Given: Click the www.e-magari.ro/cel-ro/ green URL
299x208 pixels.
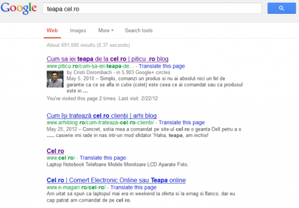Looking at the screenshot, I should (76, 187).
